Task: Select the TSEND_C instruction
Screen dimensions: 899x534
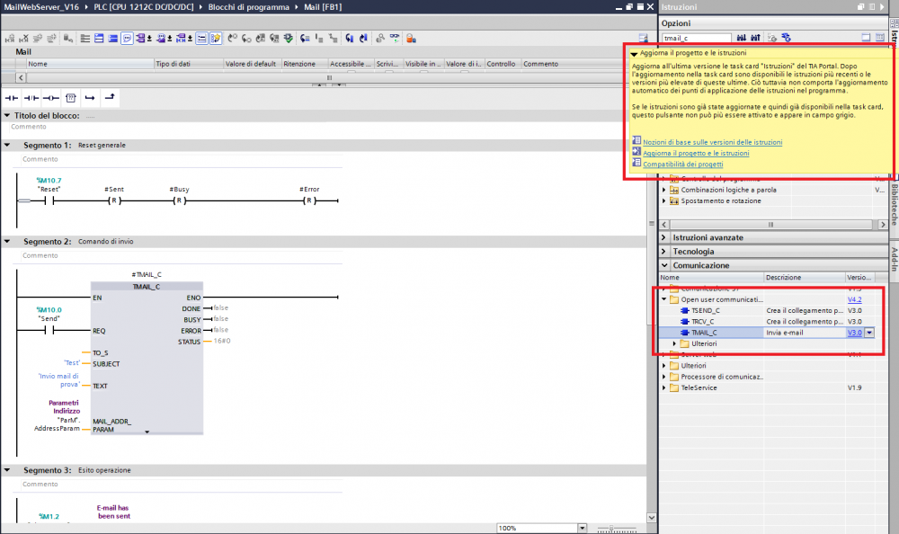Action: coord(706,310)
